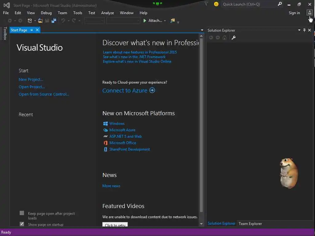Screen dimensions: 315x236
Task: Click the Save All toolbar icon
Action: (x=54, y=21)
